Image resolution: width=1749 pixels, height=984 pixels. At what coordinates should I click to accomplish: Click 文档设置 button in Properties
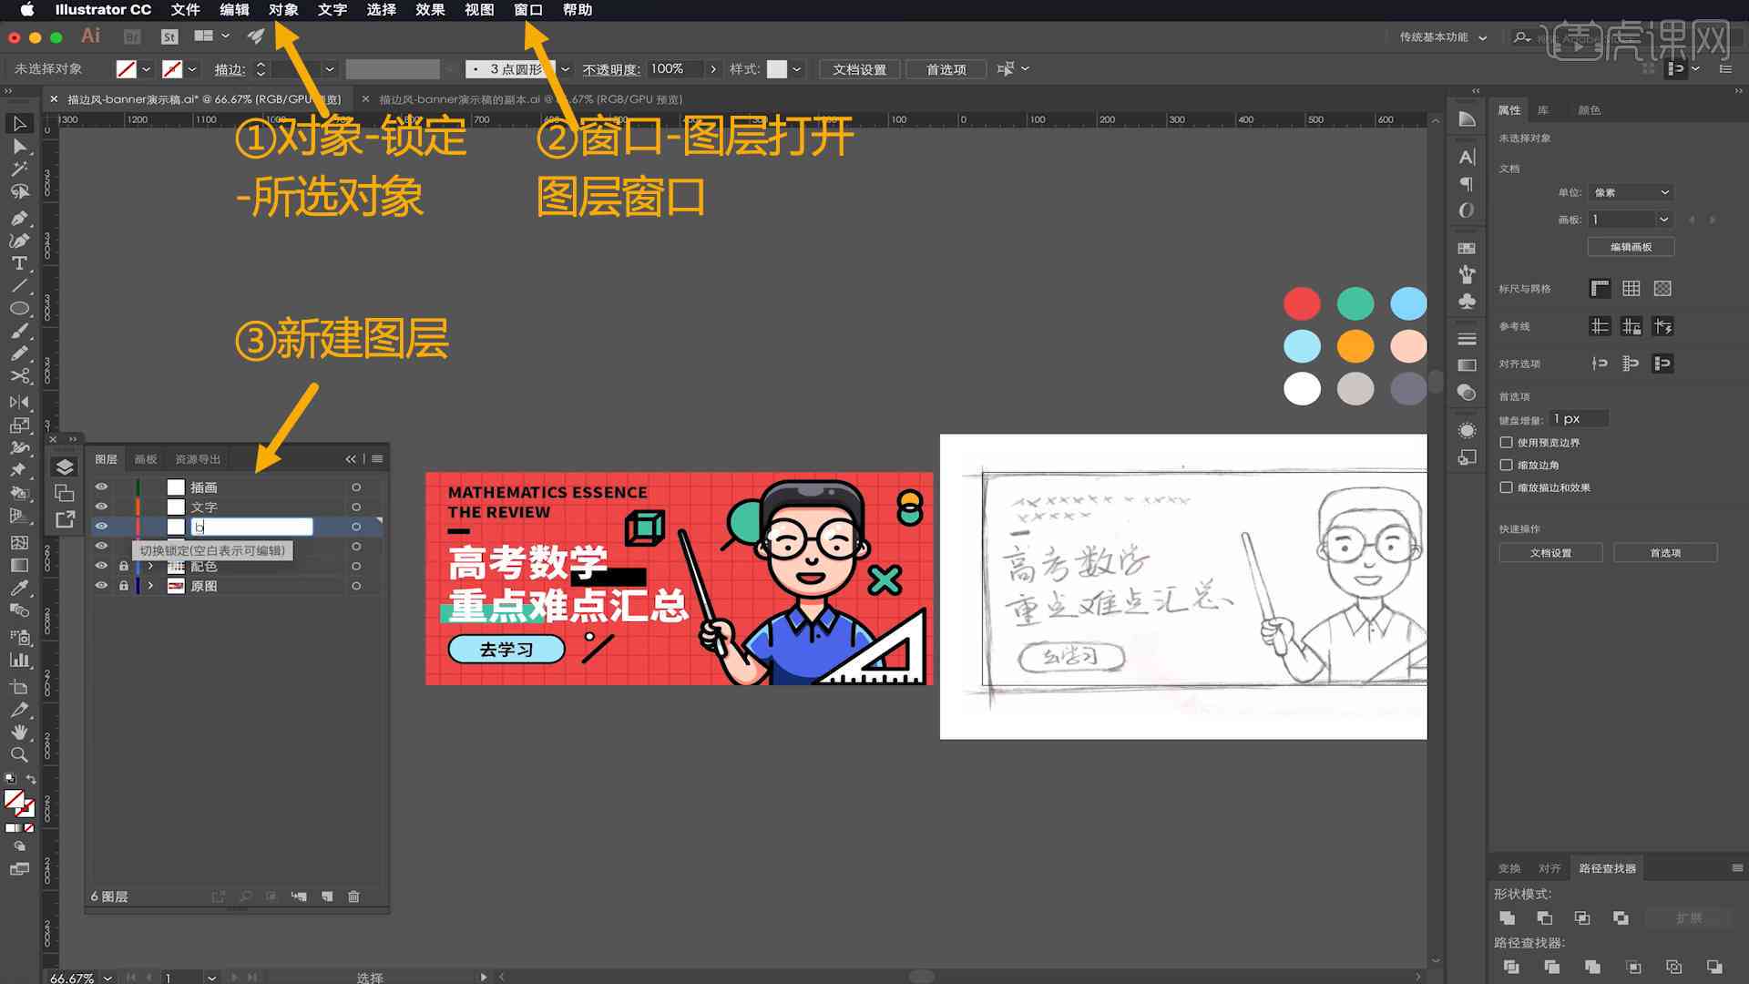coord(1550,553)
